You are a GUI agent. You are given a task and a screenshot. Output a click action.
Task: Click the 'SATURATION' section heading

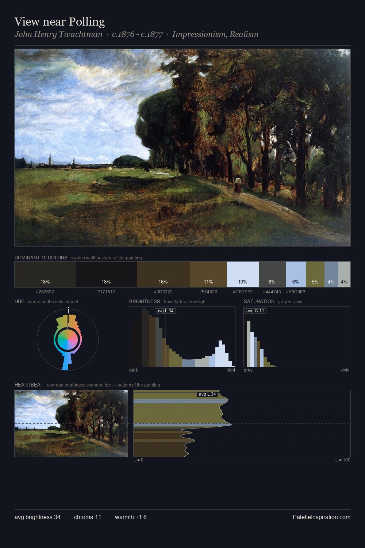point(259,301)
